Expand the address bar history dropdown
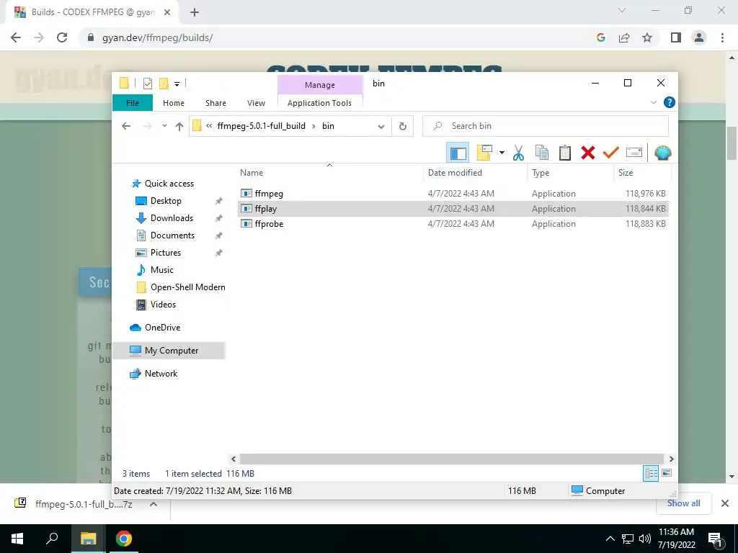The image size is (738, 553). pos(381,126)
